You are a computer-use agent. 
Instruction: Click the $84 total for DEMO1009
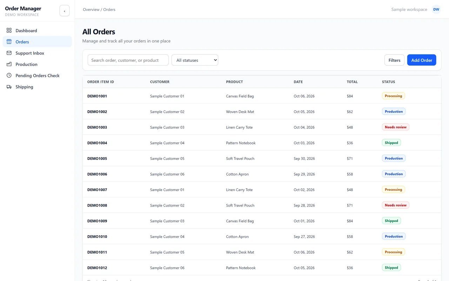pos(350,221)
